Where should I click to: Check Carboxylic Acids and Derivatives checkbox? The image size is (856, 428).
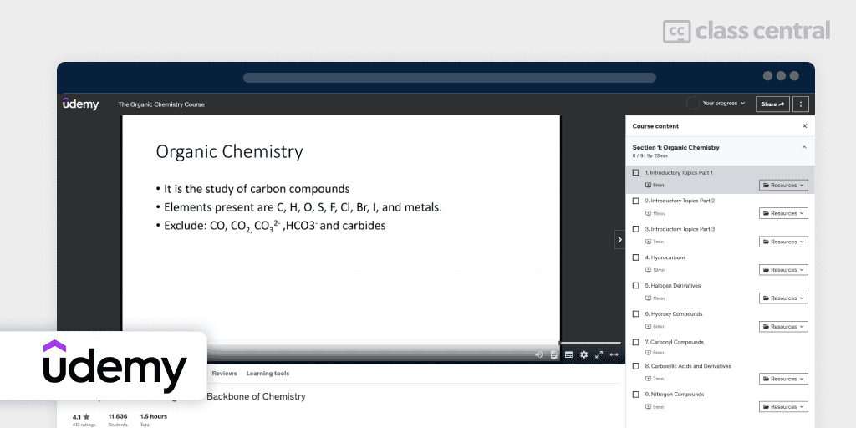click(x=635, y=366)
